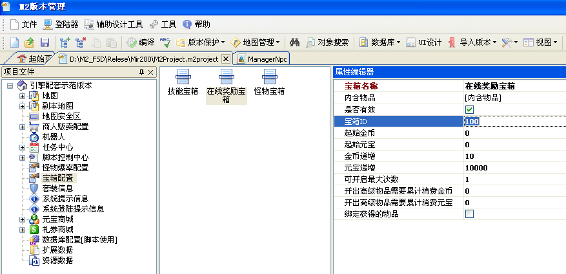Open the 数据库 dropdown
The height and width of the screenshot is (274, 566).
(x=379, y=42)
